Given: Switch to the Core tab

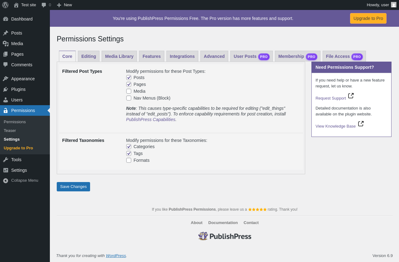Looking at the screenshot, I should (x=67, y=56).
